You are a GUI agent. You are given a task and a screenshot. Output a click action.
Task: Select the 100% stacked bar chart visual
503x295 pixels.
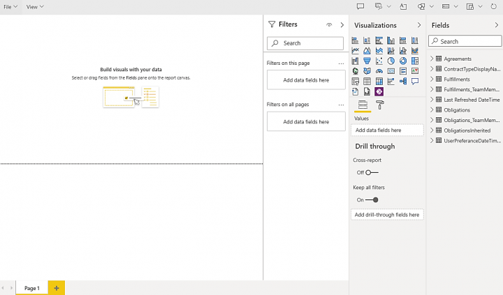coord(403,40)
